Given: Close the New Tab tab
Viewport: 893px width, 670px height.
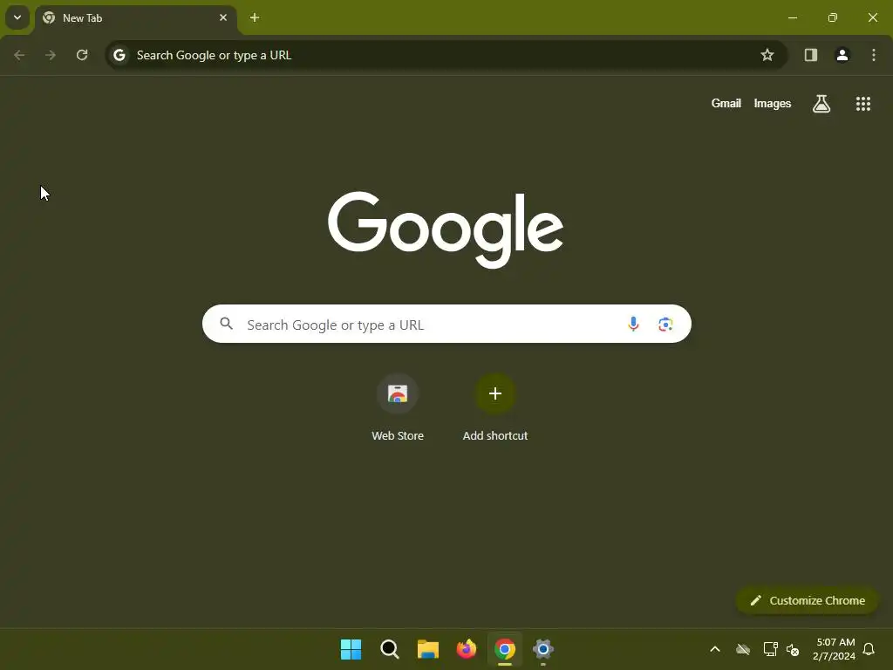Looking at the screenshot, I should tap(223, 17).
